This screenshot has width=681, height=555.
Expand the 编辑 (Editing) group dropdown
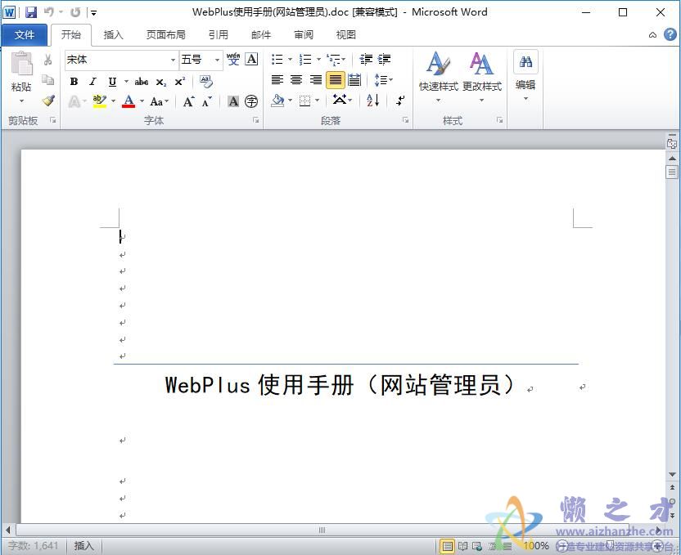525,98
